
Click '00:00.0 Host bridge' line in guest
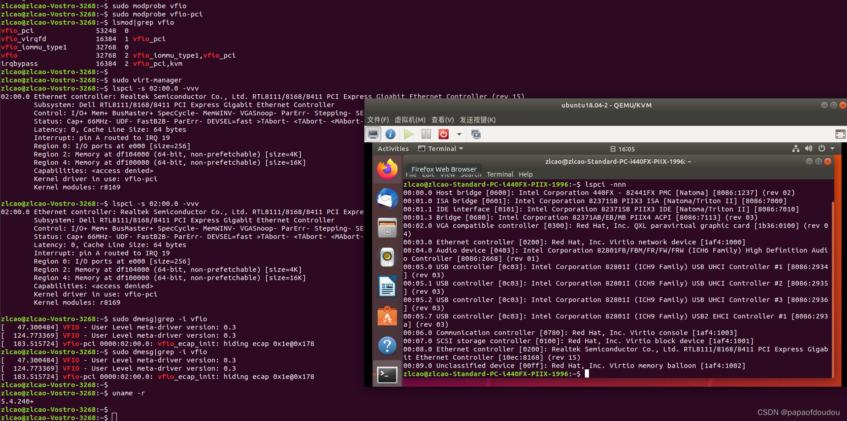599,193
